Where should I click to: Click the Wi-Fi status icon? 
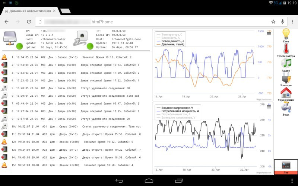[x=271, y=3]
